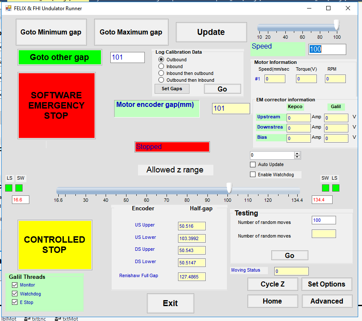
Task: Enable the Auto Update checkbox
Action: coord(253,164)
